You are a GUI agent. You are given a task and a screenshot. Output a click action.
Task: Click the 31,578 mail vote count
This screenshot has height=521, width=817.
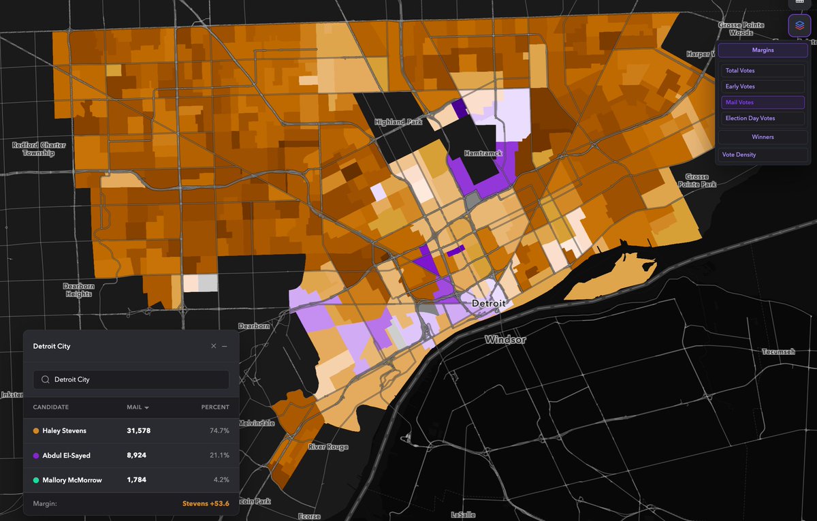[139, 431]
